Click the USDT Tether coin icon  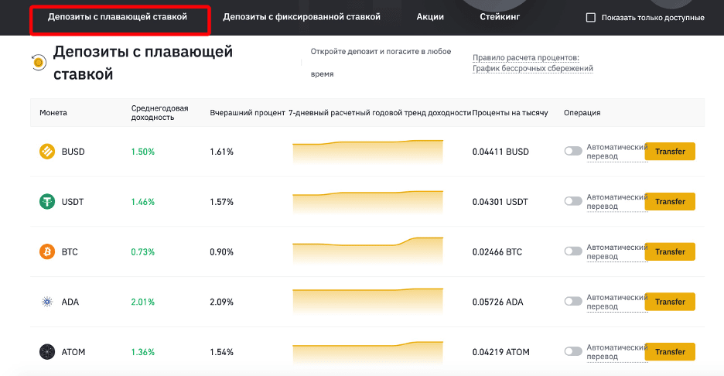47,201
